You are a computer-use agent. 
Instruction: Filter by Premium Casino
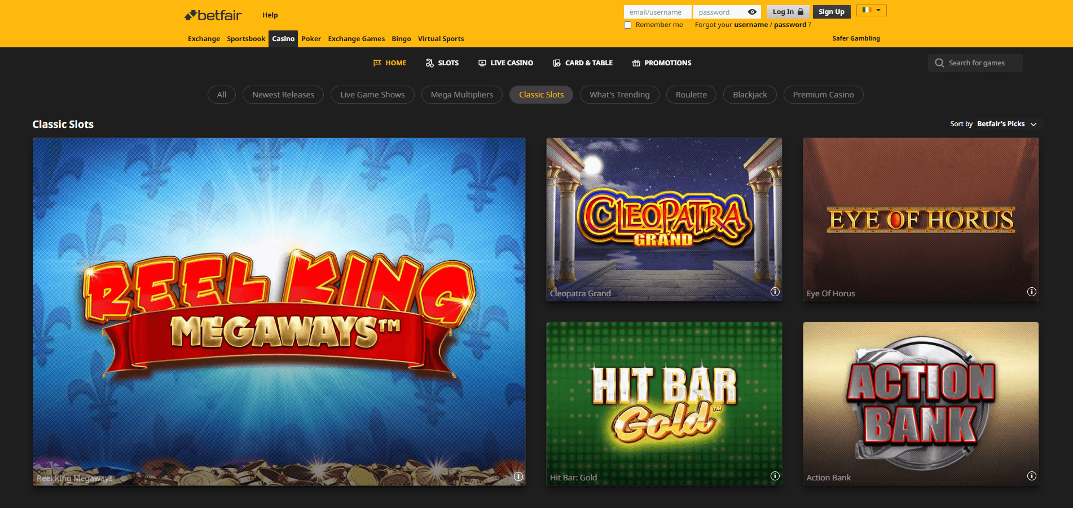pyautogui.click(x=824, y=95)
